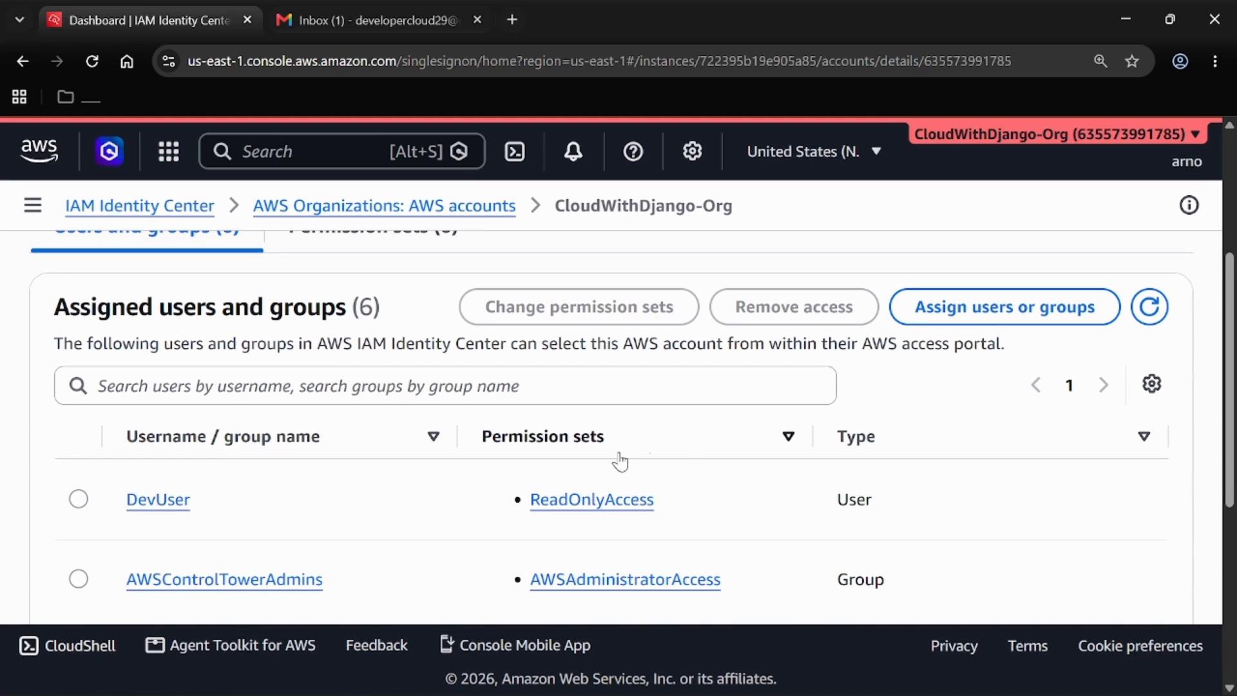This screenshot has width=1237, height=696.
Task: Open the help question mark menu
Action: pos(633,151)
